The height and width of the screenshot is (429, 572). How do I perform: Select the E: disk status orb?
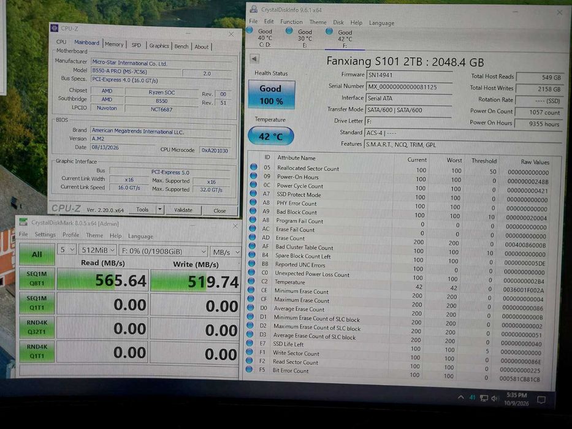point(289,31)
